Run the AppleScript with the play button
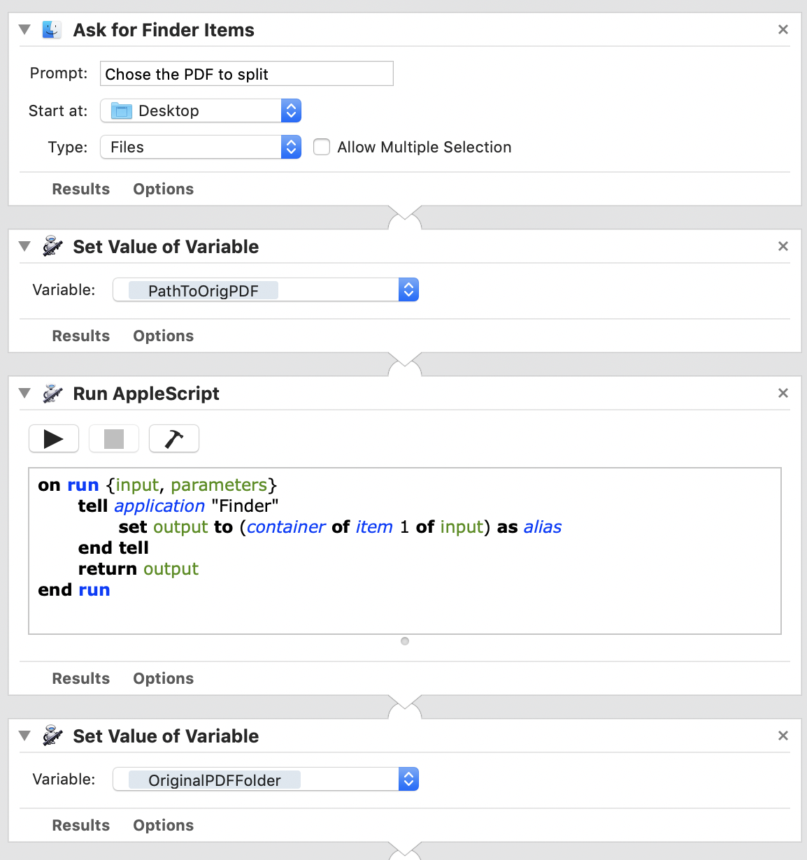 tap(54, 438)
